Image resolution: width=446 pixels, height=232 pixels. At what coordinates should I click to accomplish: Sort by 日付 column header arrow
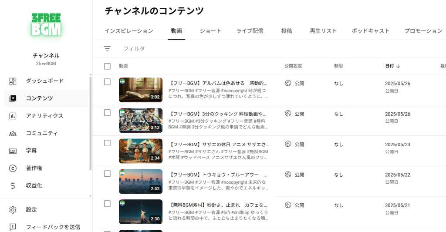[x=398, y=66]
